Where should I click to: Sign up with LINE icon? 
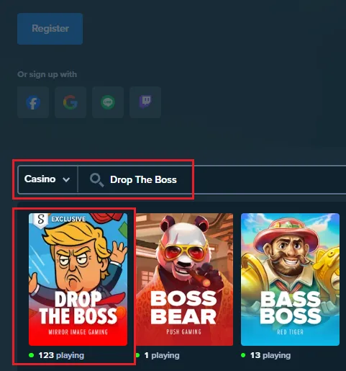click(x=108, y=102)
